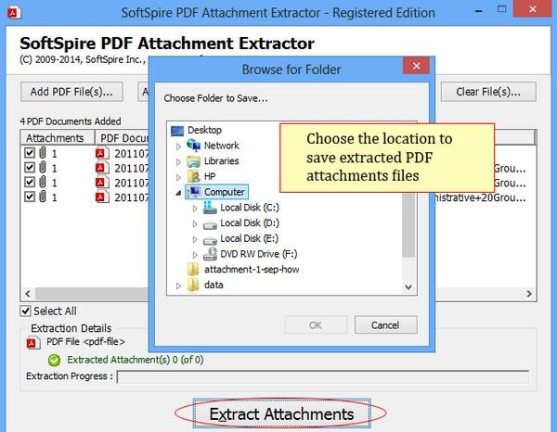Uncheck the third attachment row checkbox
The image size is (557, 432).
pos(30,182)
